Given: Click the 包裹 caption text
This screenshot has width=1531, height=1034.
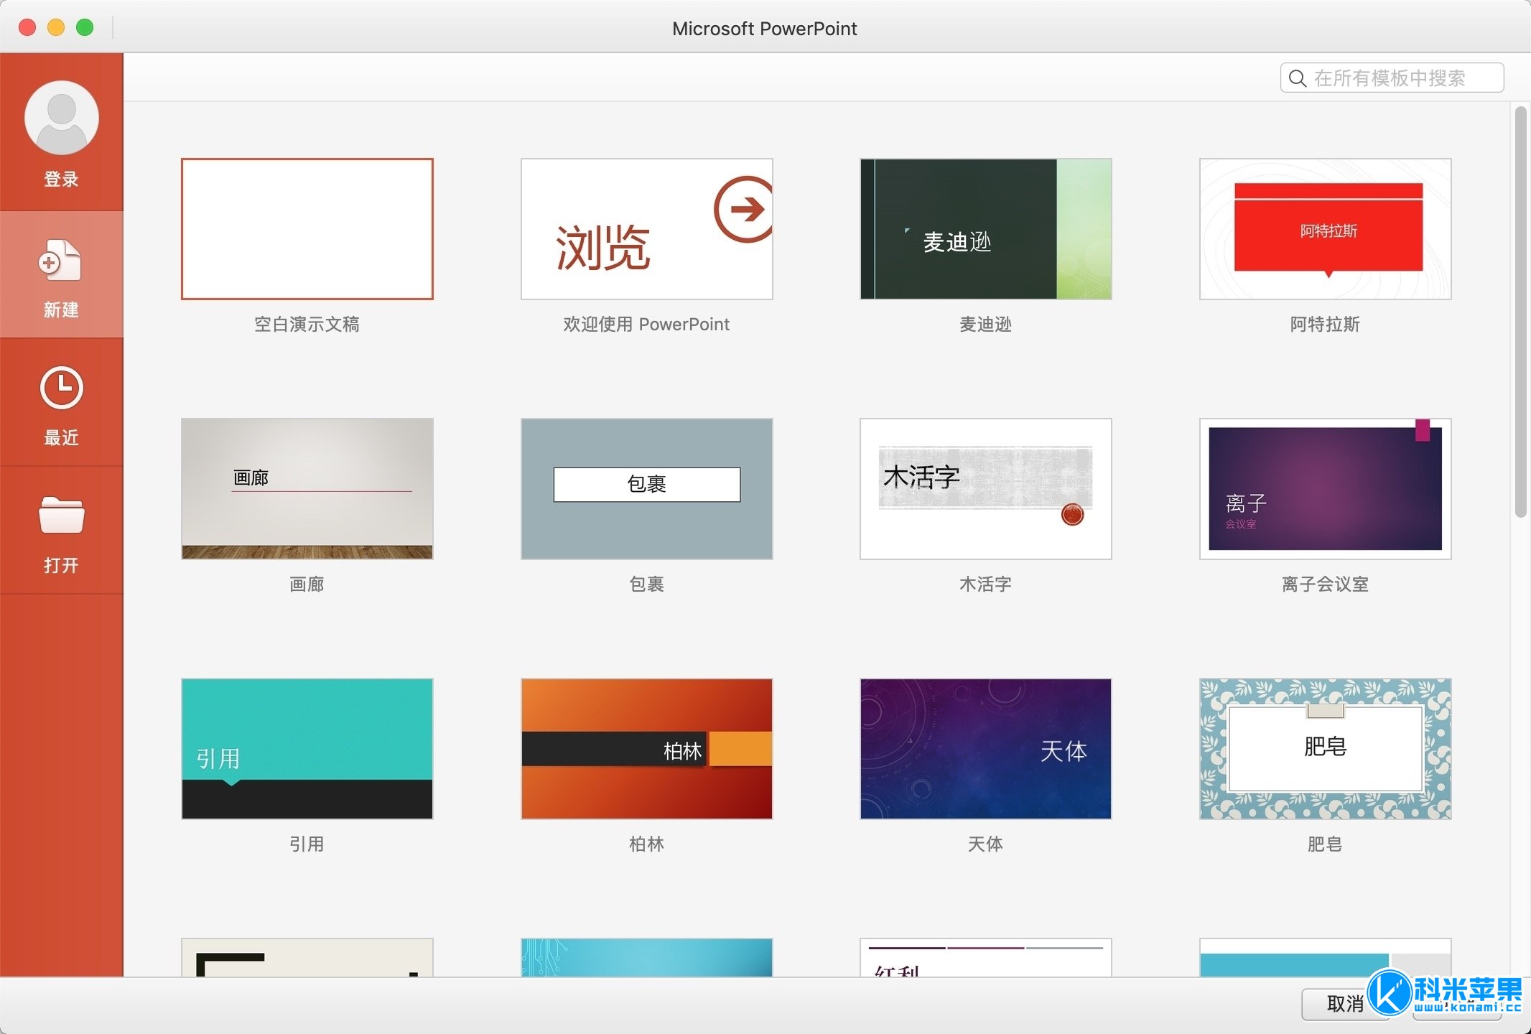Looking at the screenshot, I should pyautogui.click(x=647, y=584).
